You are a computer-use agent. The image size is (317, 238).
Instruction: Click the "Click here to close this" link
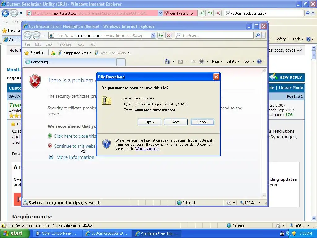[x=75, y=136]
